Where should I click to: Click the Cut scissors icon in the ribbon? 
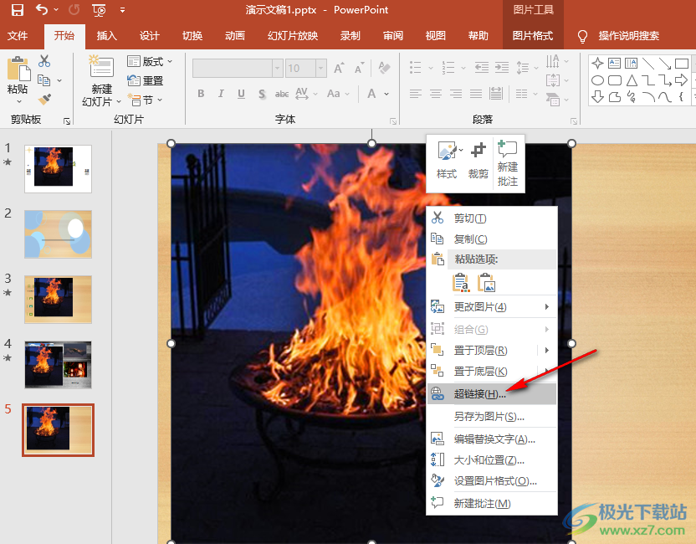click(44, 61)
